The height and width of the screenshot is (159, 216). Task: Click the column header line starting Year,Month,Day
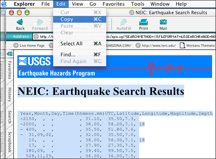coord(116,113)
